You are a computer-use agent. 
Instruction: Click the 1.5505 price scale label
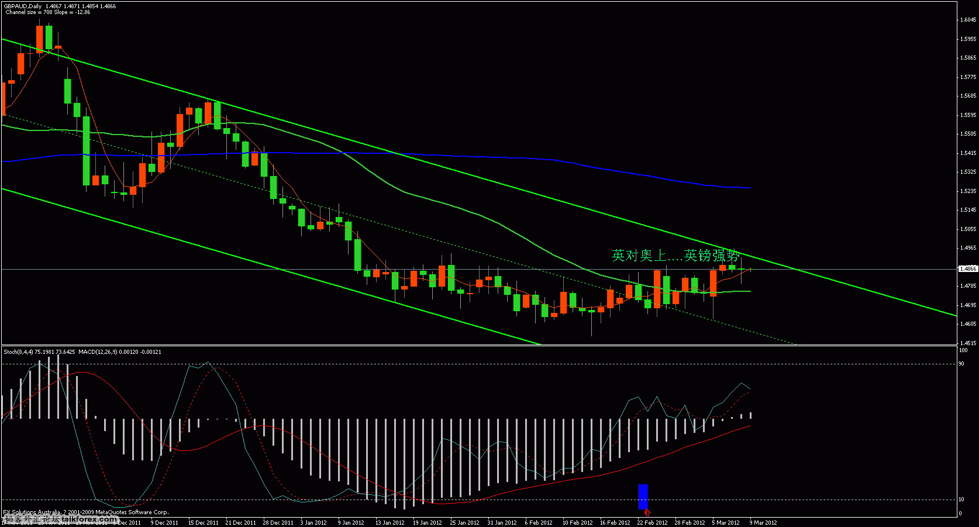(x=968, y=134)
